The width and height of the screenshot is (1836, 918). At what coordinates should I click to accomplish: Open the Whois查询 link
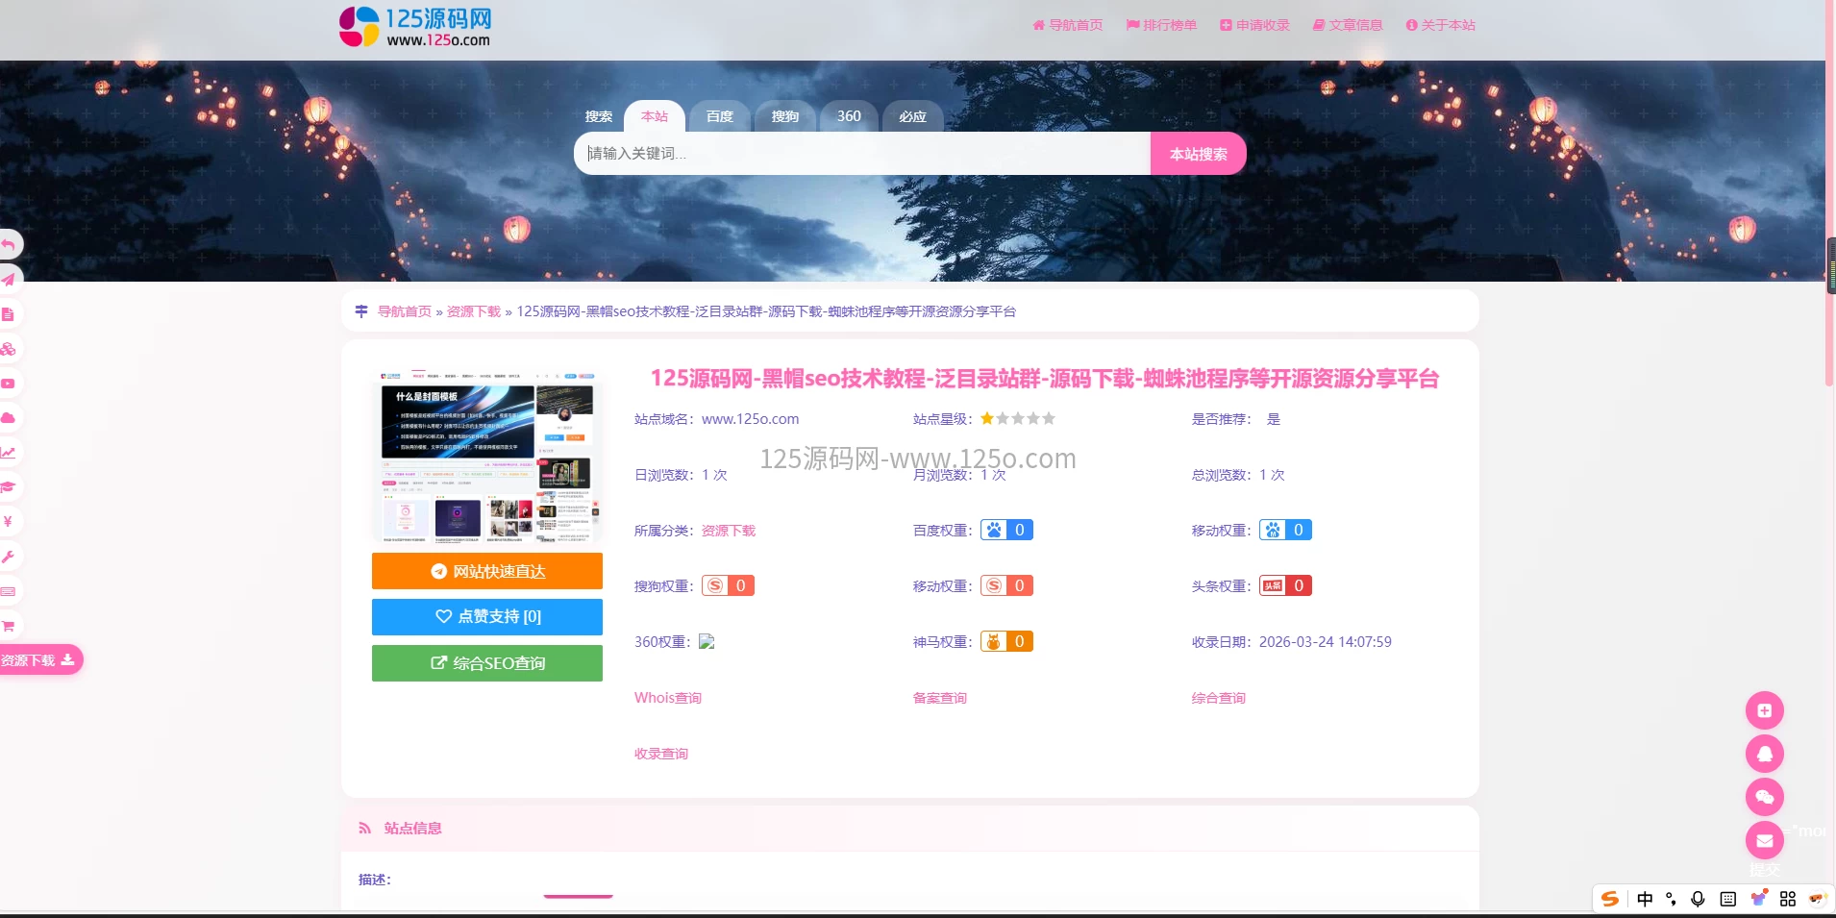(668, 697)
